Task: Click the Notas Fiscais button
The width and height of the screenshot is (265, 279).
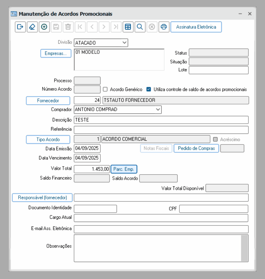Action: [156, 148]
